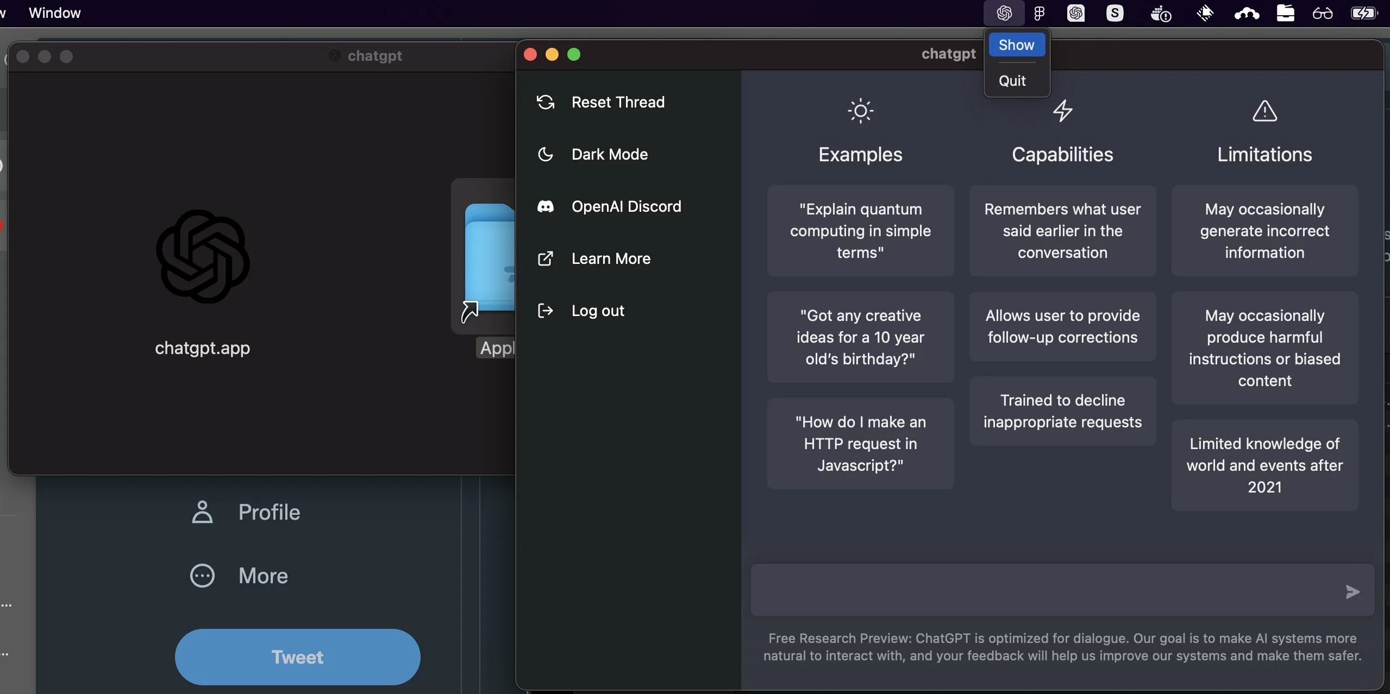
Task: Click the Skype icon in the menu bar
Action: [x=1115, y=12]
